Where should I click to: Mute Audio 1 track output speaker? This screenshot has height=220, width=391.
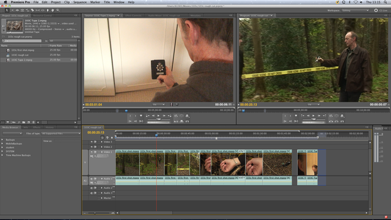point(92,179)
